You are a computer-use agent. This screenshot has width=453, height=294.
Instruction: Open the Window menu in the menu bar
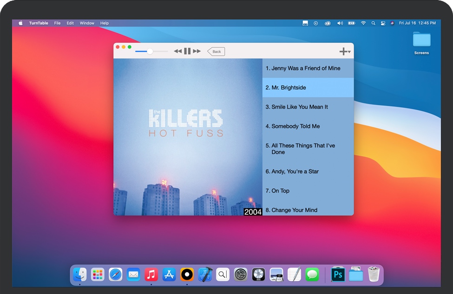[x=87, y=23]
